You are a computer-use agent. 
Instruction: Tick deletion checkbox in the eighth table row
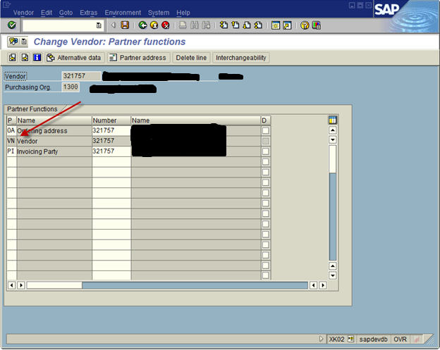[x=265, y=203]
